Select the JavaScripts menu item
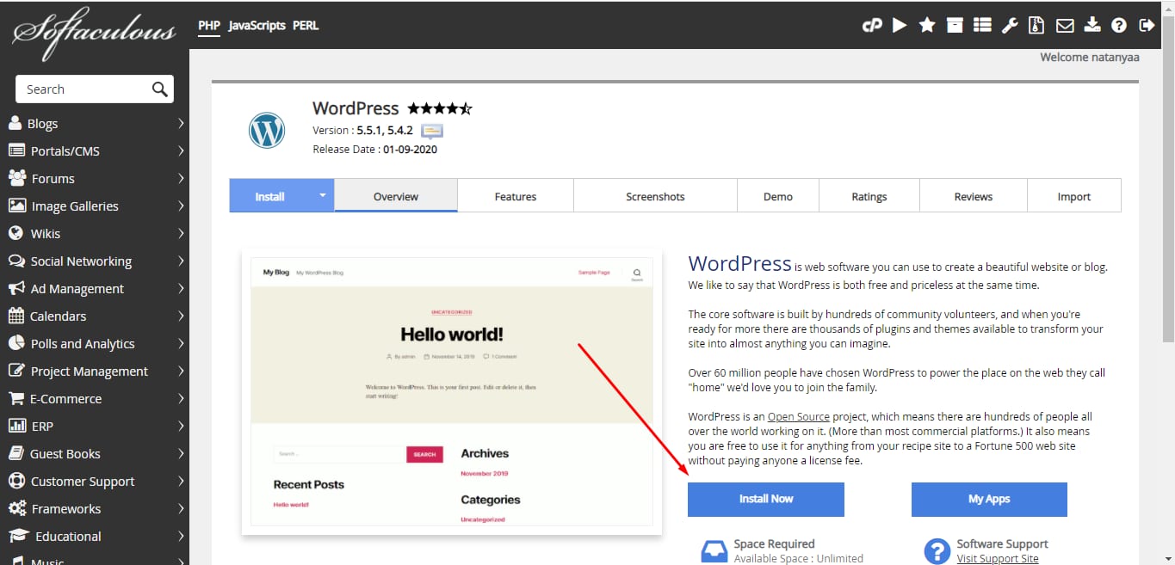This screenshot has height=565, width=1175. (x=257, y=26)
